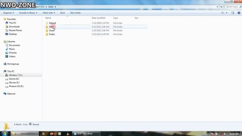Sort by the Name column header
The height and width of the screenshot is (136, 242).
click(x=48, y=18)
